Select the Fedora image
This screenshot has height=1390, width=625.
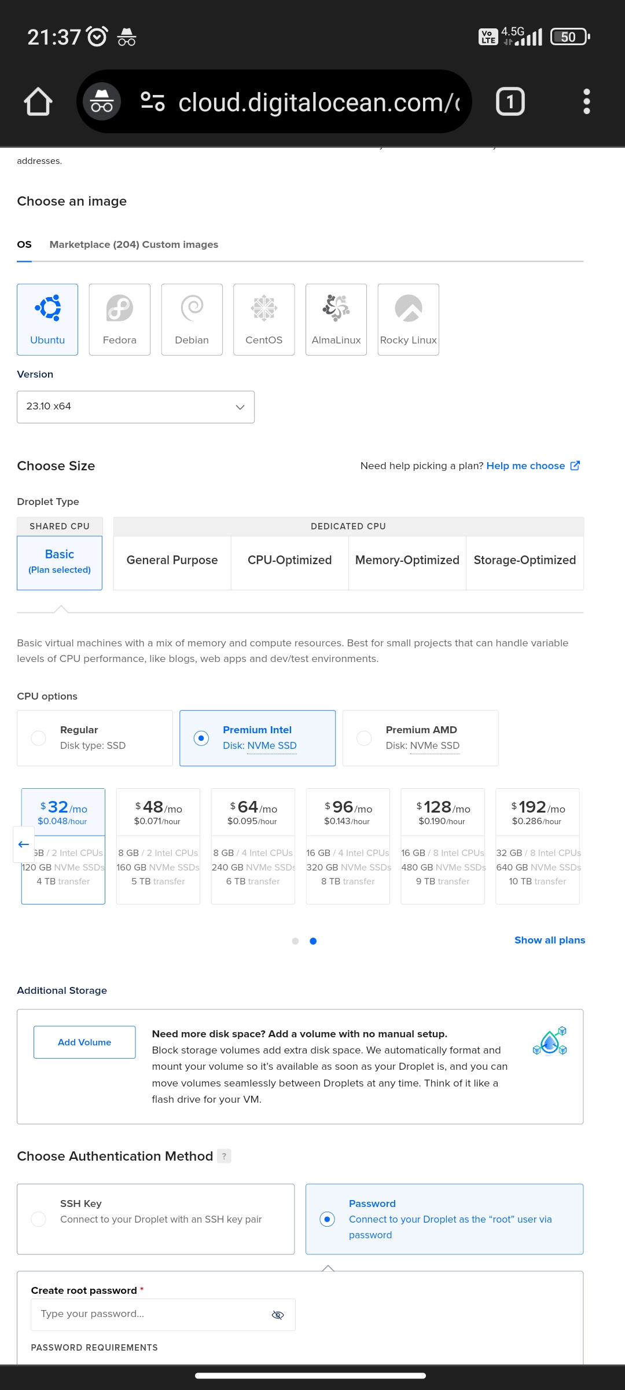tap(120, 320)
